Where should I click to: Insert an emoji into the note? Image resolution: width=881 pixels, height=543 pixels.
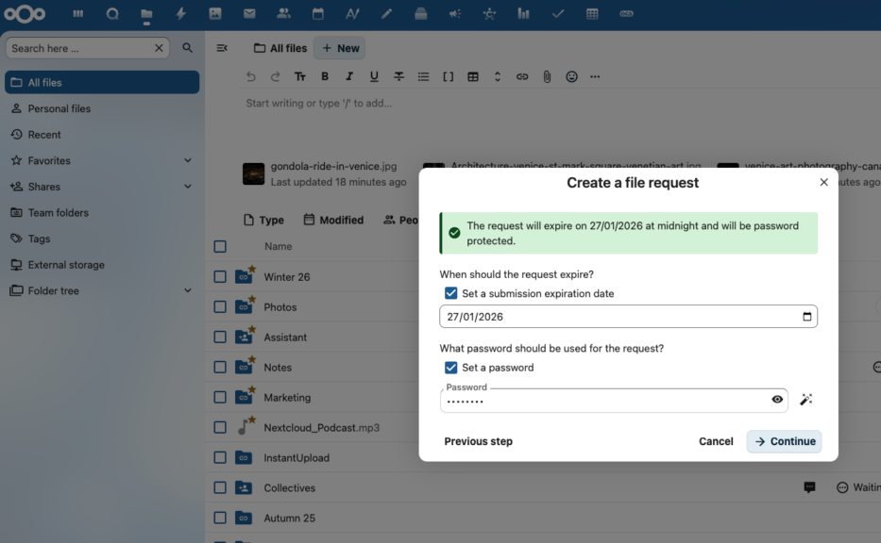pyautogui.click(x=571, y=76)
